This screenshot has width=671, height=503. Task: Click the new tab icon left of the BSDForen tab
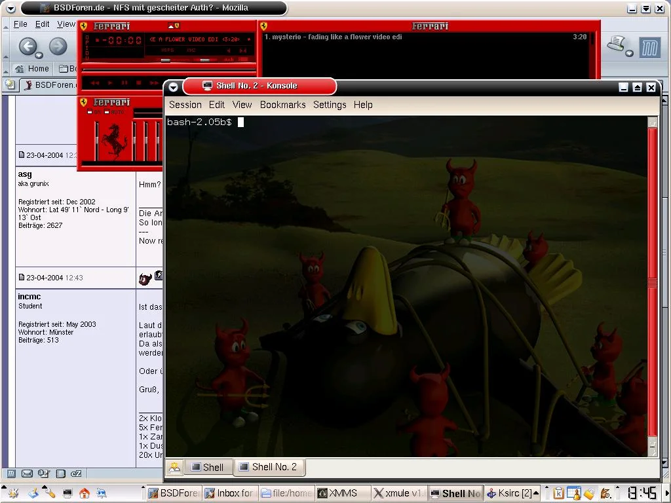pos(10,84)
